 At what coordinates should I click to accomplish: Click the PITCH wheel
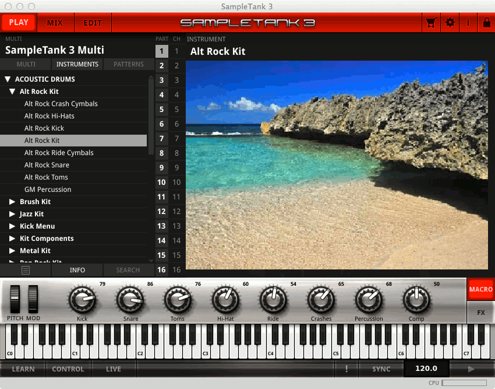[15, 299]
